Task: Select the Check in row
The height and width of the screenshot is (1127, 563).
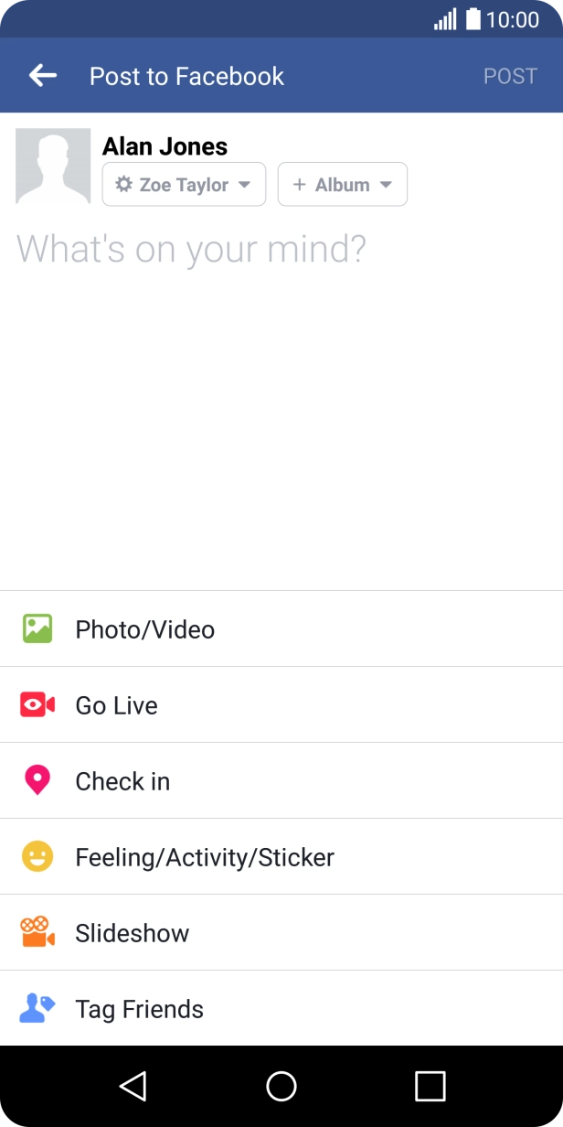Action: coord(122,780)
